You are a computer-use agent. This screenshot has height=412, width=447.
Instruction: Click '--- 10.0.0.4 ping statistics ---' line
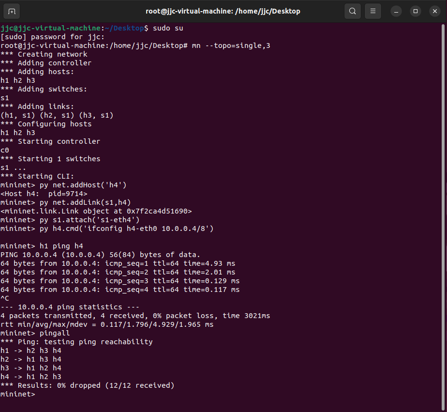pos(70,307)
